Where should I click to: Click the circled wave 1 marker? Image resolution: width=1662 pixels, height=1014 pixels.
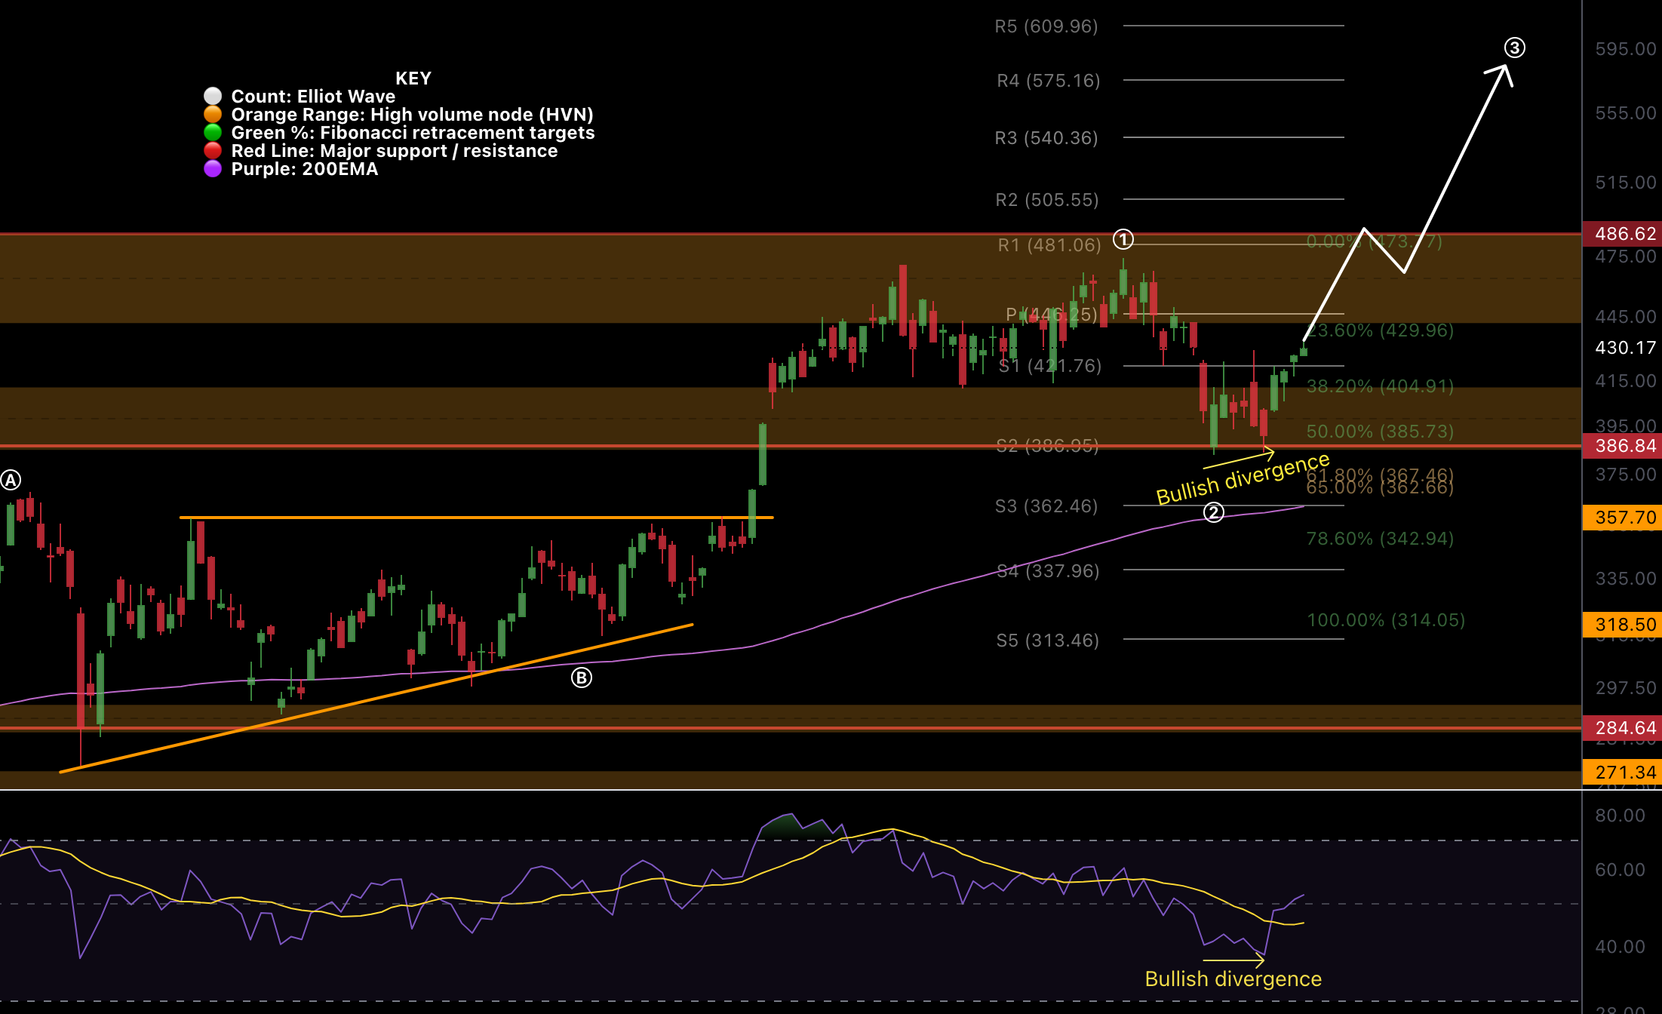pyautogui.click(x=1123, y=239)
